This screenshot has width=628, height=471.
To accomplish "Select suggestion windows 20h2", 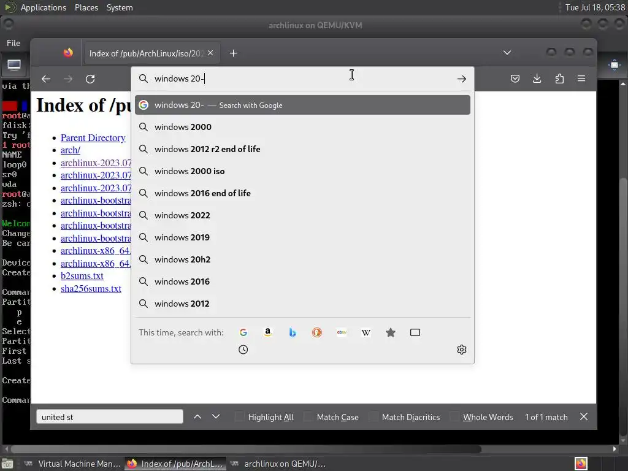I will 302,259.
